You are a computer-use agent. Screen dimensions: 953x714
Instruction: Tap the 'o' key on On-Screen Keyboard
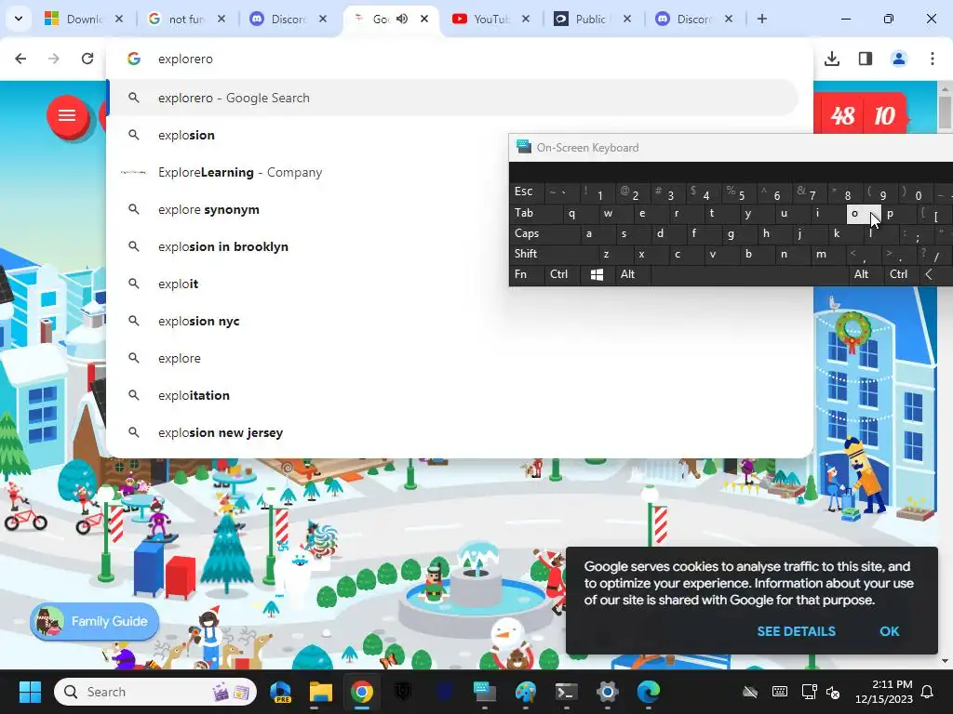point(864,213)
